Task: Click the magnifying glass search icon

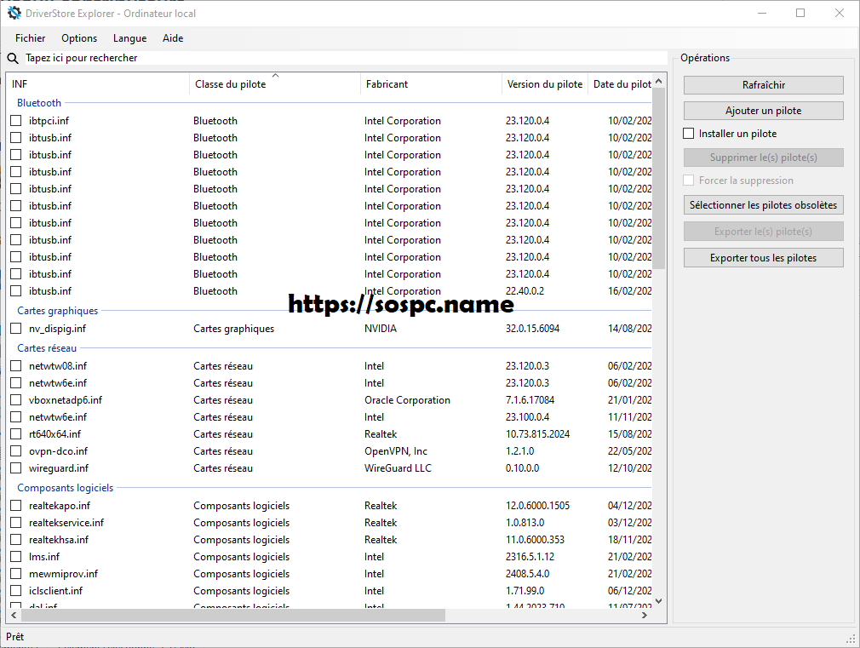Action: click(13, 58)
